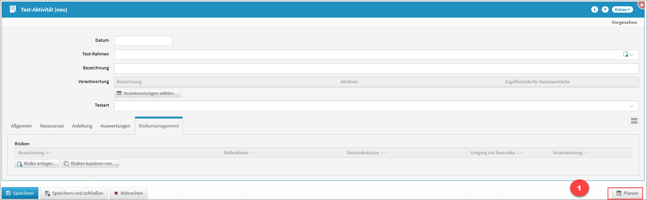The width and height of the screenshot is (647, 200).
Task: Click Verantwortungen wählen button
Action: [x=147, y=93]
